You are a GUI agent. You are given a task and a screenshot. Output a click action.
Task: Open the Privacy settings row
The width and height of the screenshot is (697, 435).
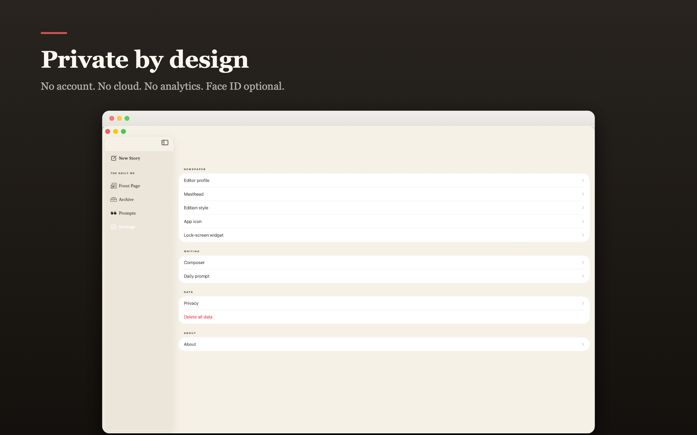pos(384,303)
